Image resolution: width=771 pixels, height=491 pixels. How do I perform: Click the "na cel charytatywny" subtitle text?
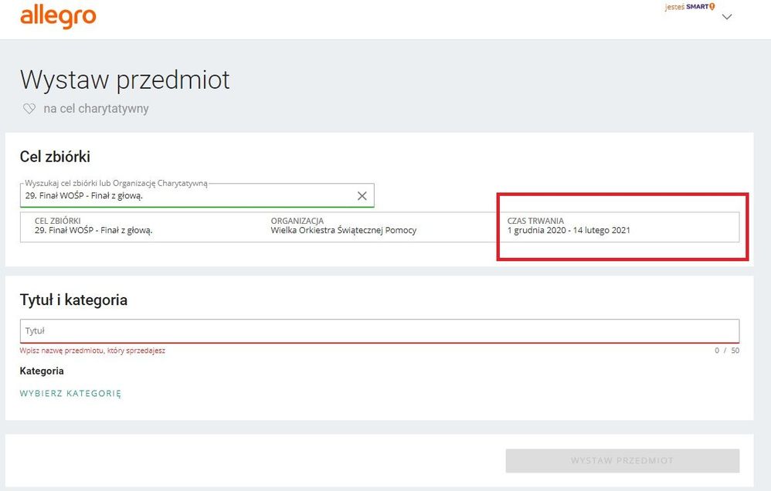tap(96, 109)
